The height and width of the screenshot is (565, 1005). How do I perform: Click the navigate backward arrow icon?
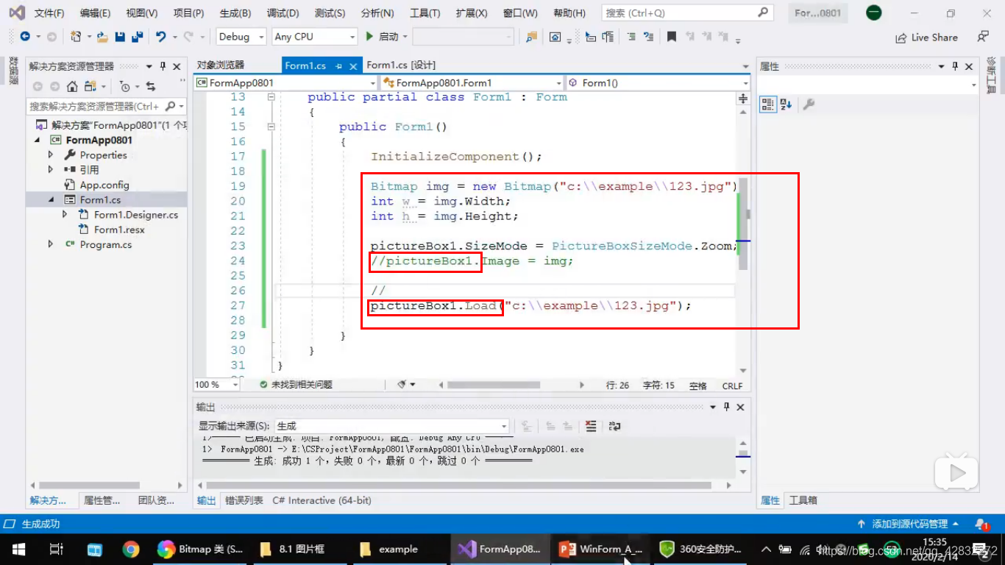25,37
